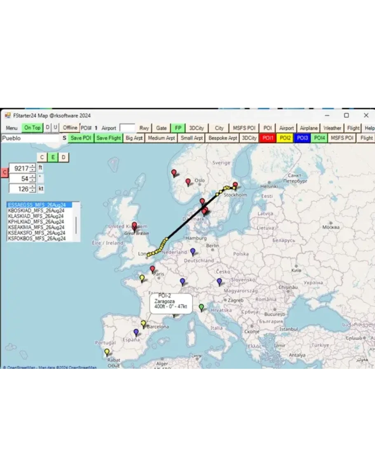The width and height of the screenshot is (375, 476).
Task: Select the red pin over United Kingdom
Action: 134,225
